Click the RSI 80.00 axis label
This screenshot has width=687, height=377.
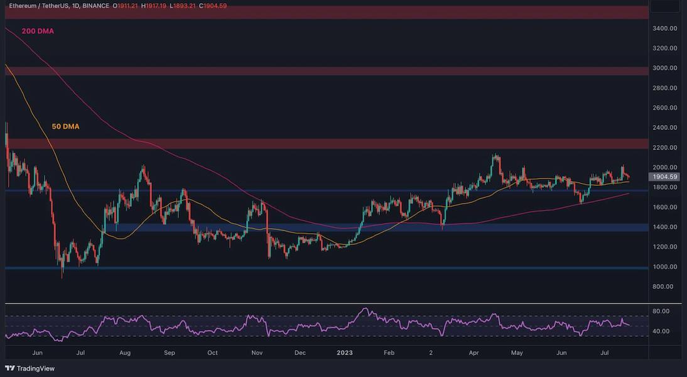pos(661,311)
